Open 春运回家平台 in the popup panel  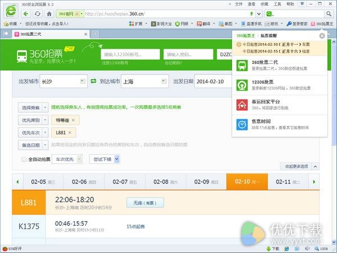(x=280, y=105)
